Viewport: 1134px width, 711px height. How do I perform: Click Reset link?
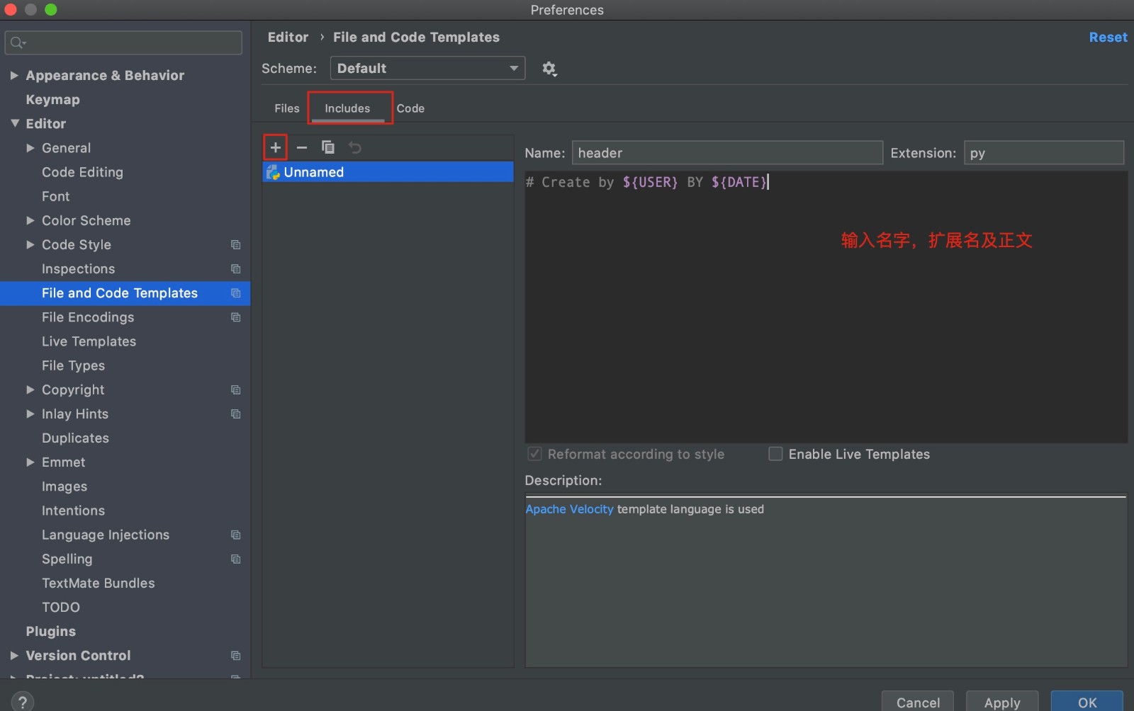[x=1108, y=38]
